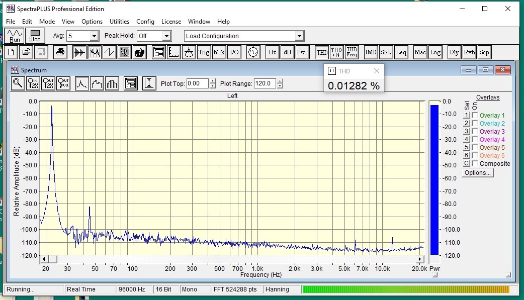Open the Options menu

(92, 22)
